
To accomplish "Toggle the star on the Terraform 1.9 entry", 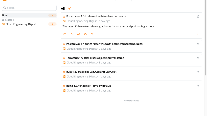I will pos(64,58).
